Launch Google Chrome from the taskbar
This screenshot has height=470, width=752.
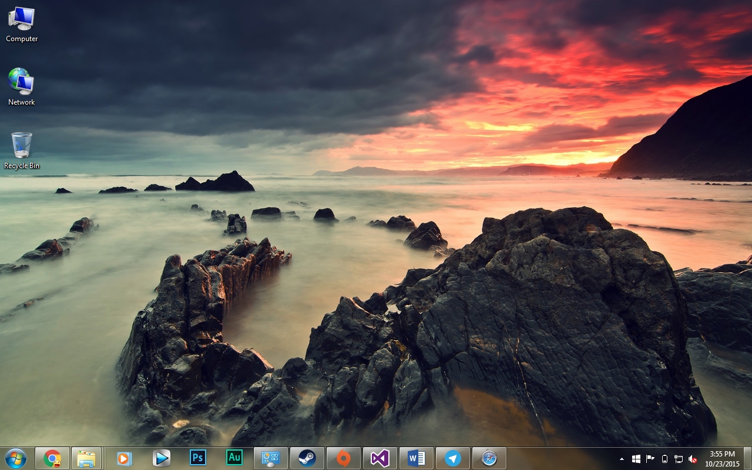click(x=52, y=458)
